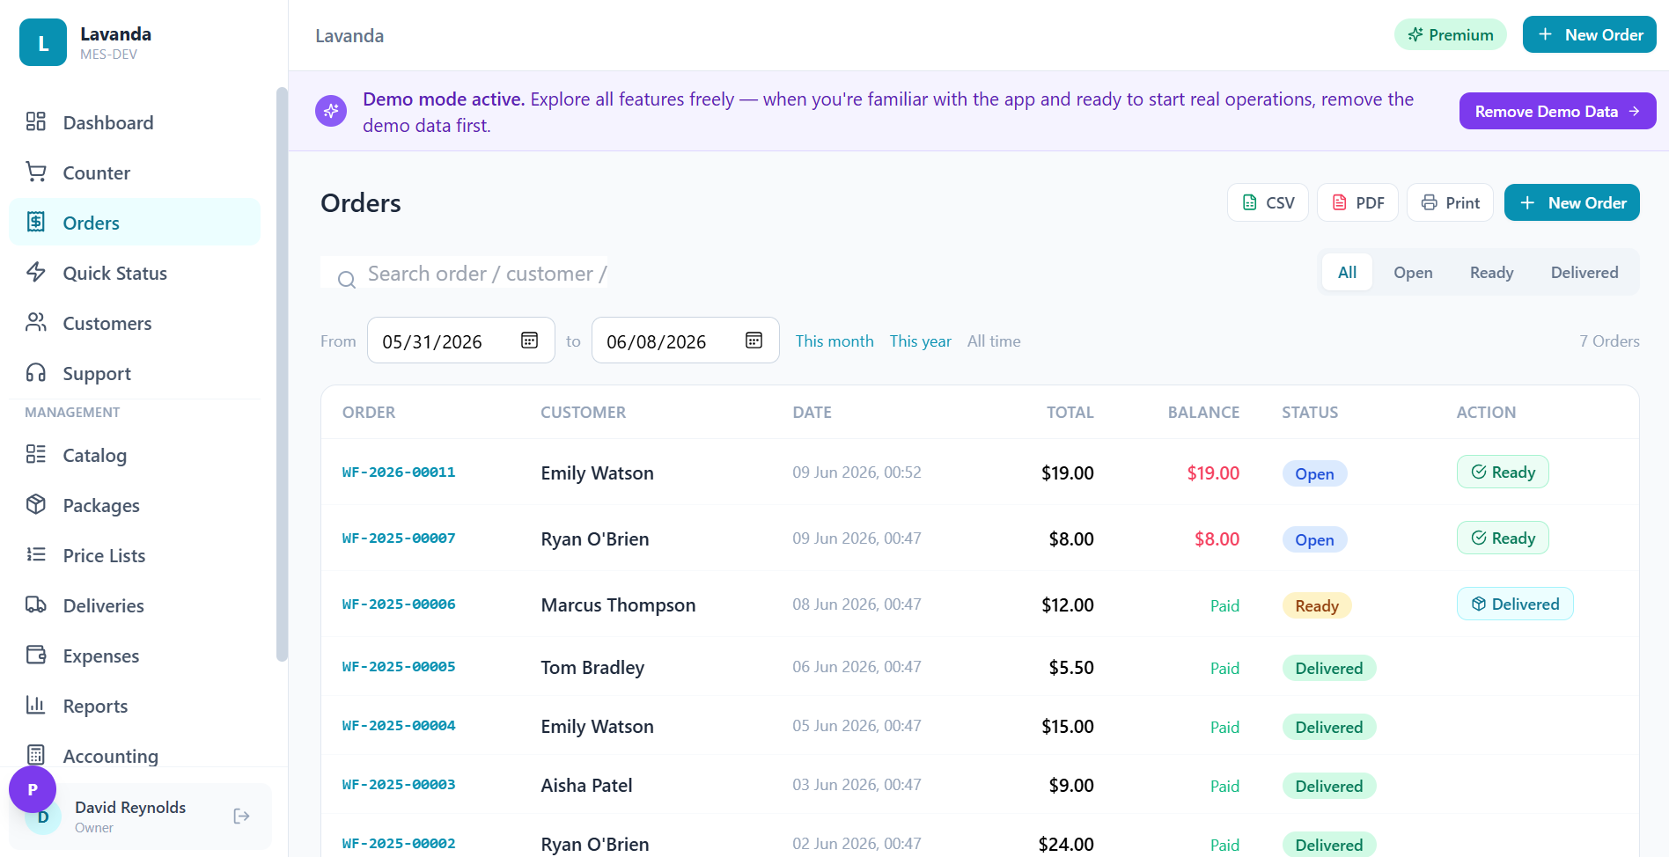The width and height of the screenshot is (1669, 857).
Task: Click the purple P avatar badge
Action: (33, 789)
